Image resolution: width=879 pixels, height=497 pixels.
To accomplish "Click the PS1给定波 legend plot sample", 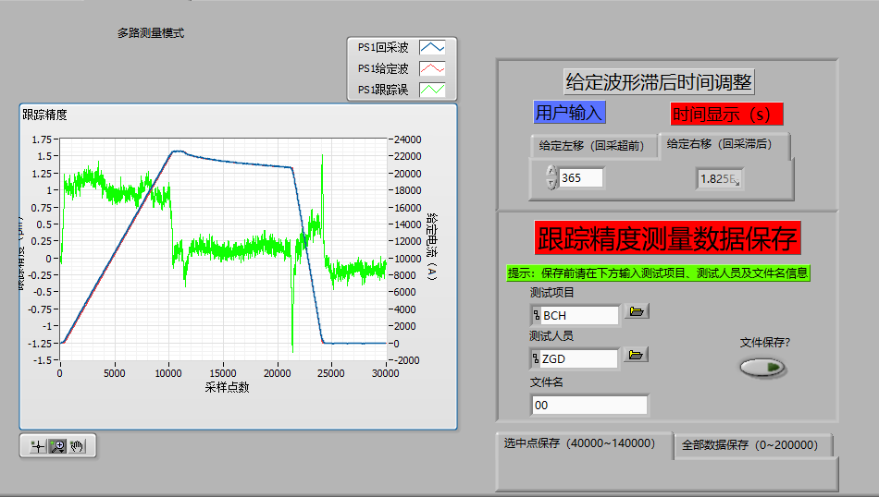I will pos(432,68).
